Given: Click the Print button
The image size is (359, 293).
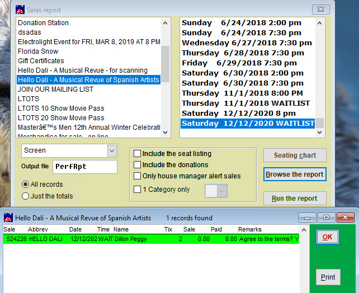Looking at the screenshot, I should [x=328, y=277].
